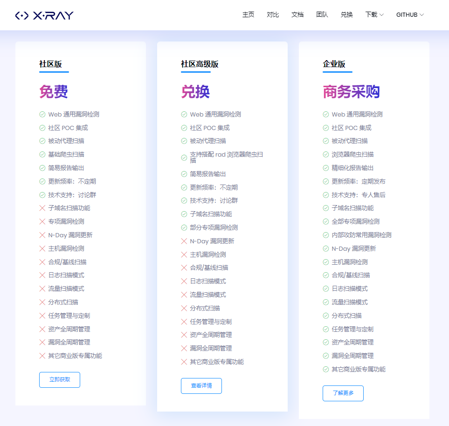
Task: Click check icon beside 部分专项漏洞检测
Action: [x=184, y=227]
